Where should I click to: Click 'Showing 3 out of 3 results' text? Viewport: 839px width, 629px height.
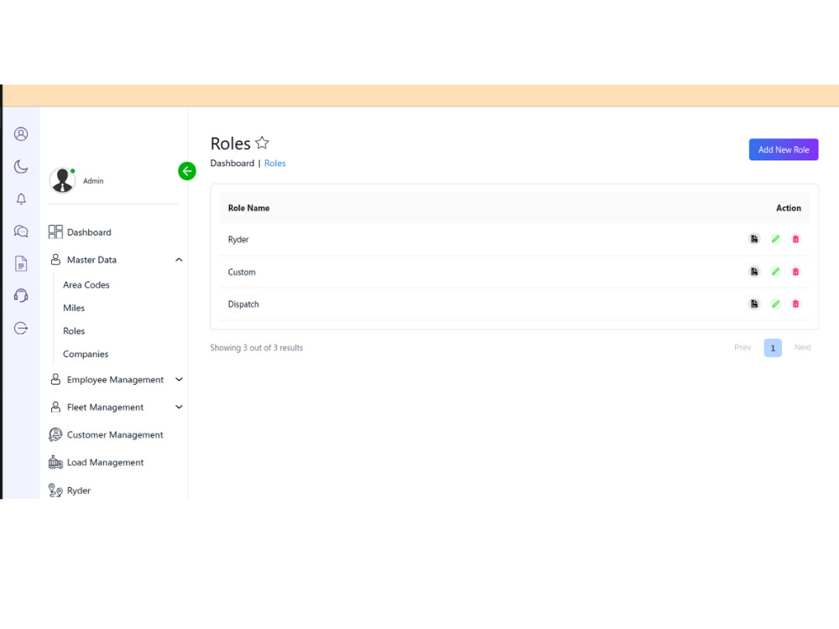point(256,348)
